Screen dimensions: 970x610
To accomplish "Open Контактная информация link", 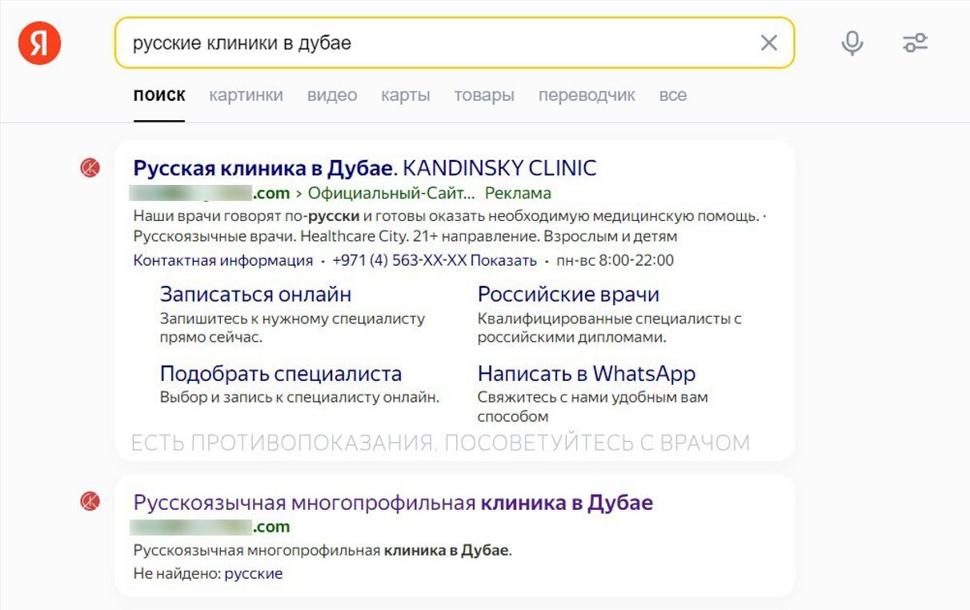I will click(222, 260).
